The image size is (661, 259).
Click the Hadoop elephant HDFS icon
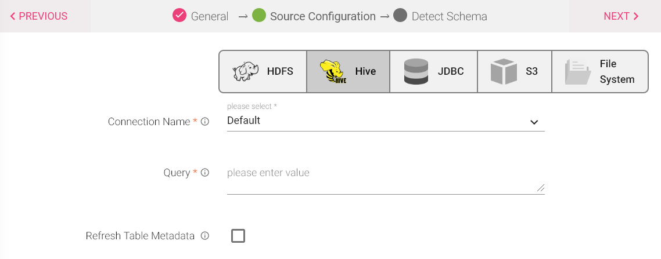[x=246, y=71]
